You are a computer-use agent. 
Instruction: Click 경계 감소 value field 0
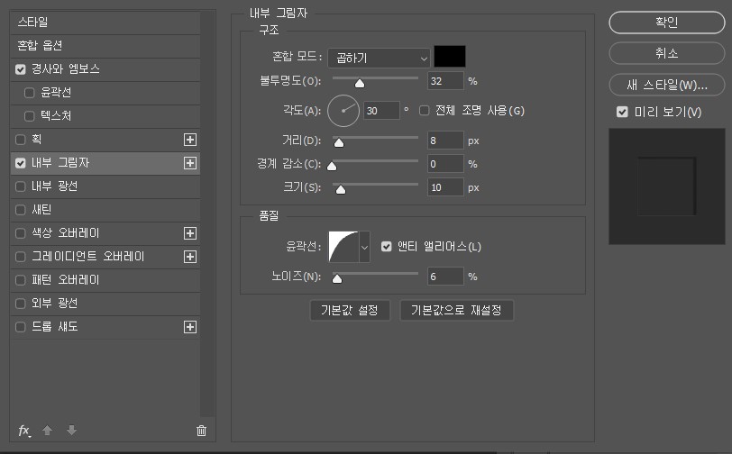(x=446, y=164)
